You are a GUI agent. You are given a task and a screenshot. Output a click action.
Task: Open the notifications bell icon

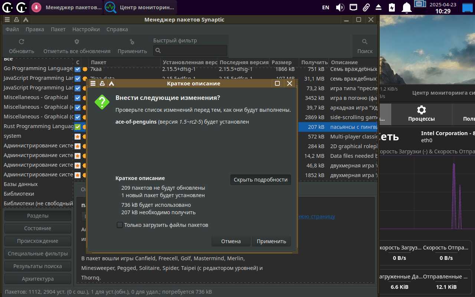pos(407,7)
